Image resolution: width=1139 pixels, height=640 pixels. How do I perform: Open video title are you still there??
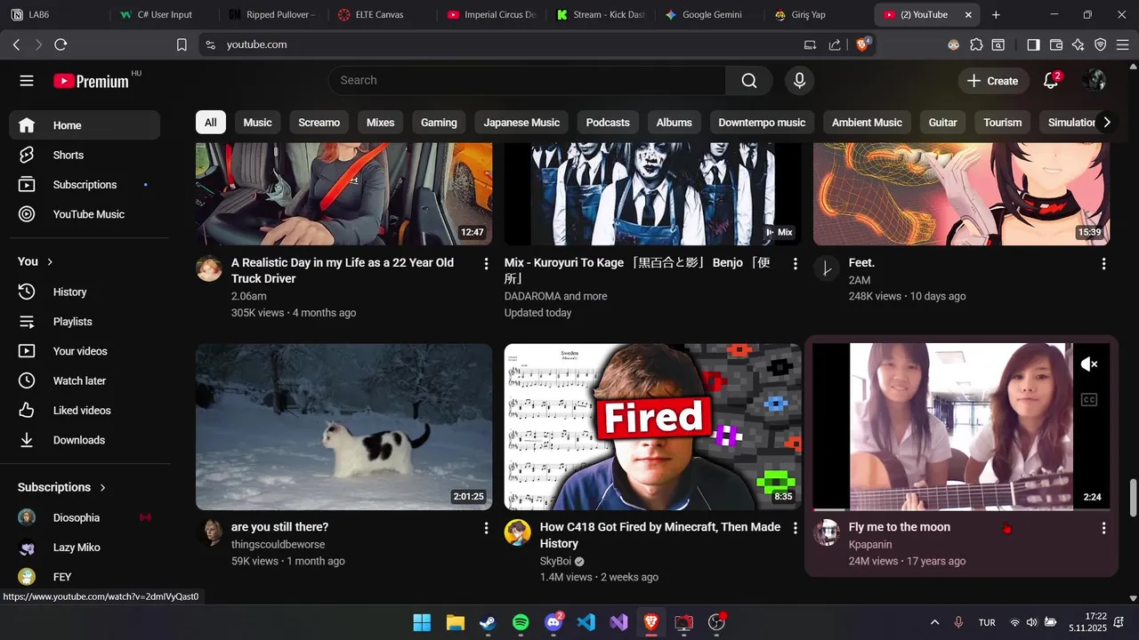[279, 527]
